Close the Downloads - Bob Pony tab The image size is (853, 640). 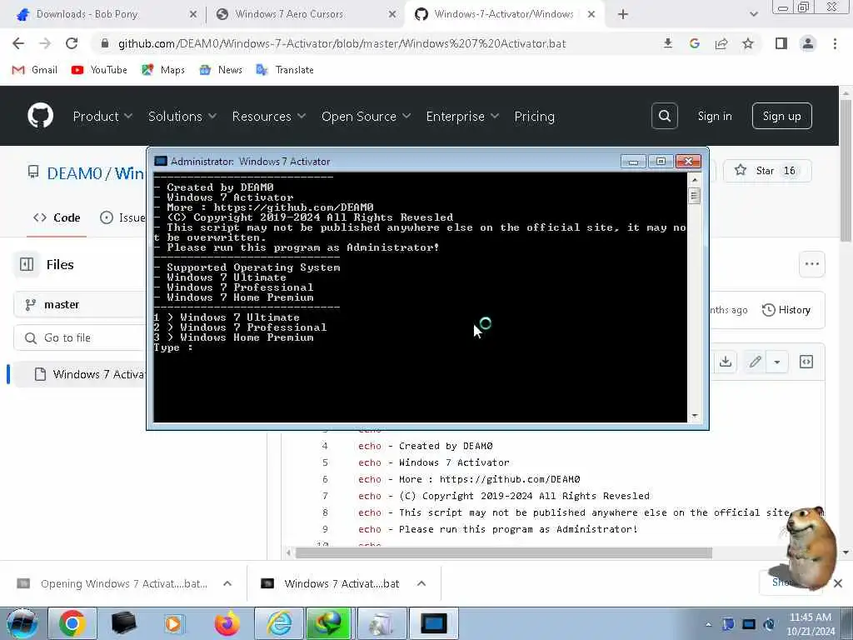pos(193,14)
